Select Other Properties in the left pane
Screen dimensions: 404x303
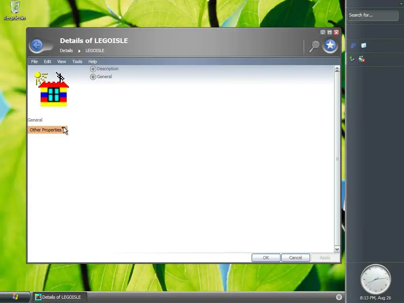47,130
